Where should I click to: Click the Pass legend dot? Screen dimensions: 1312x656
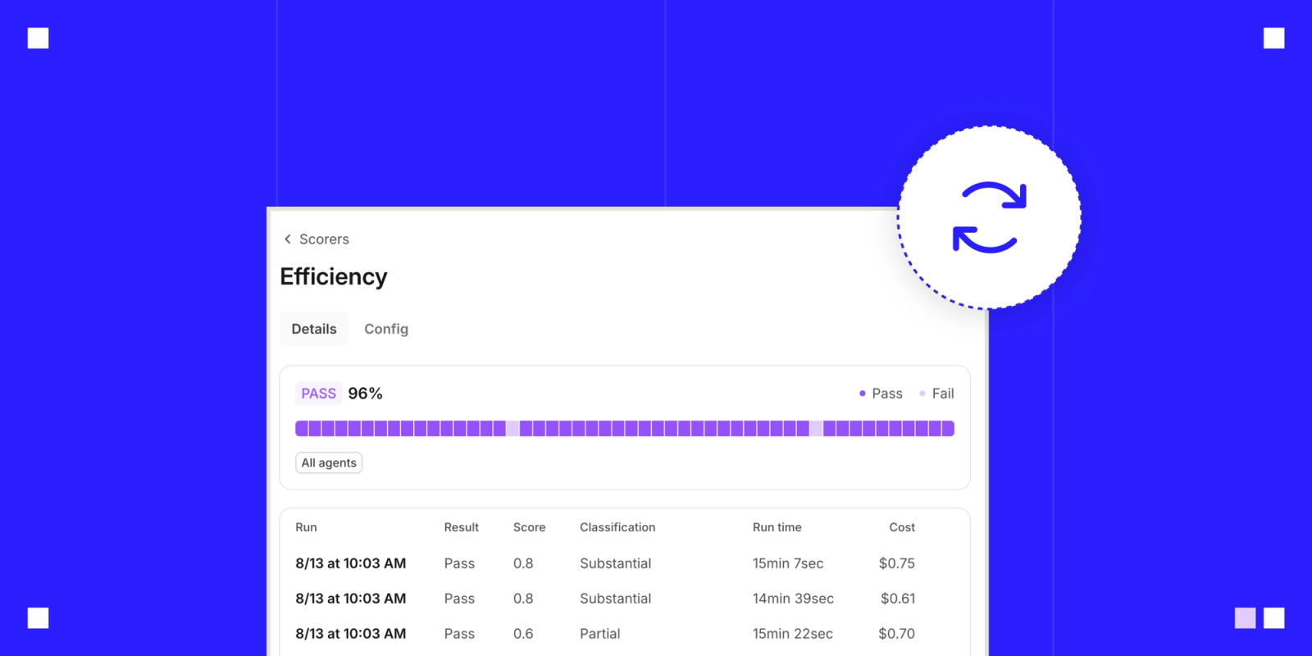click(862, 394)
